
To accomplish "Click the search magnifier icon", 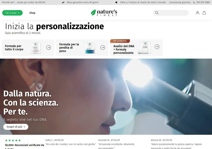I will (157, 13).
